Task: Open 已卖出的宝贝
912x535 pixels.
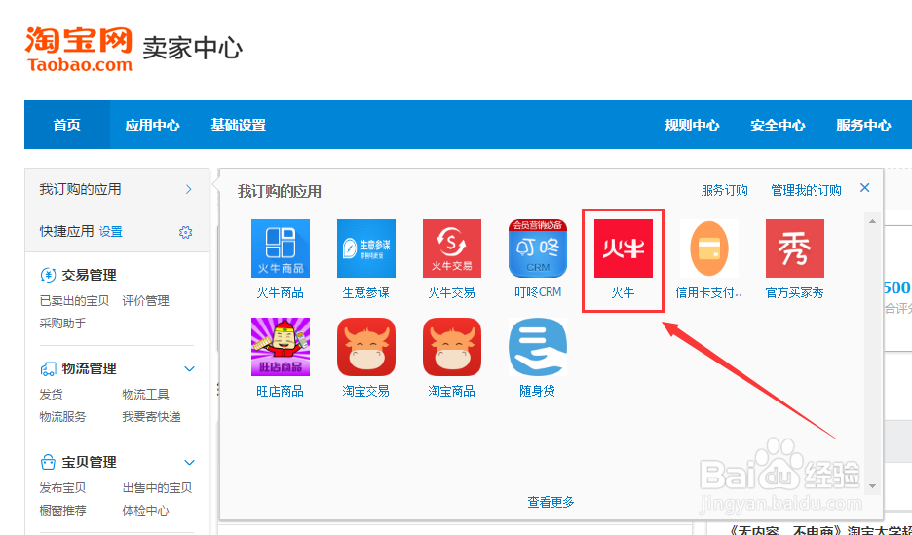Action: pyautogui.click(x=74, y=301)
